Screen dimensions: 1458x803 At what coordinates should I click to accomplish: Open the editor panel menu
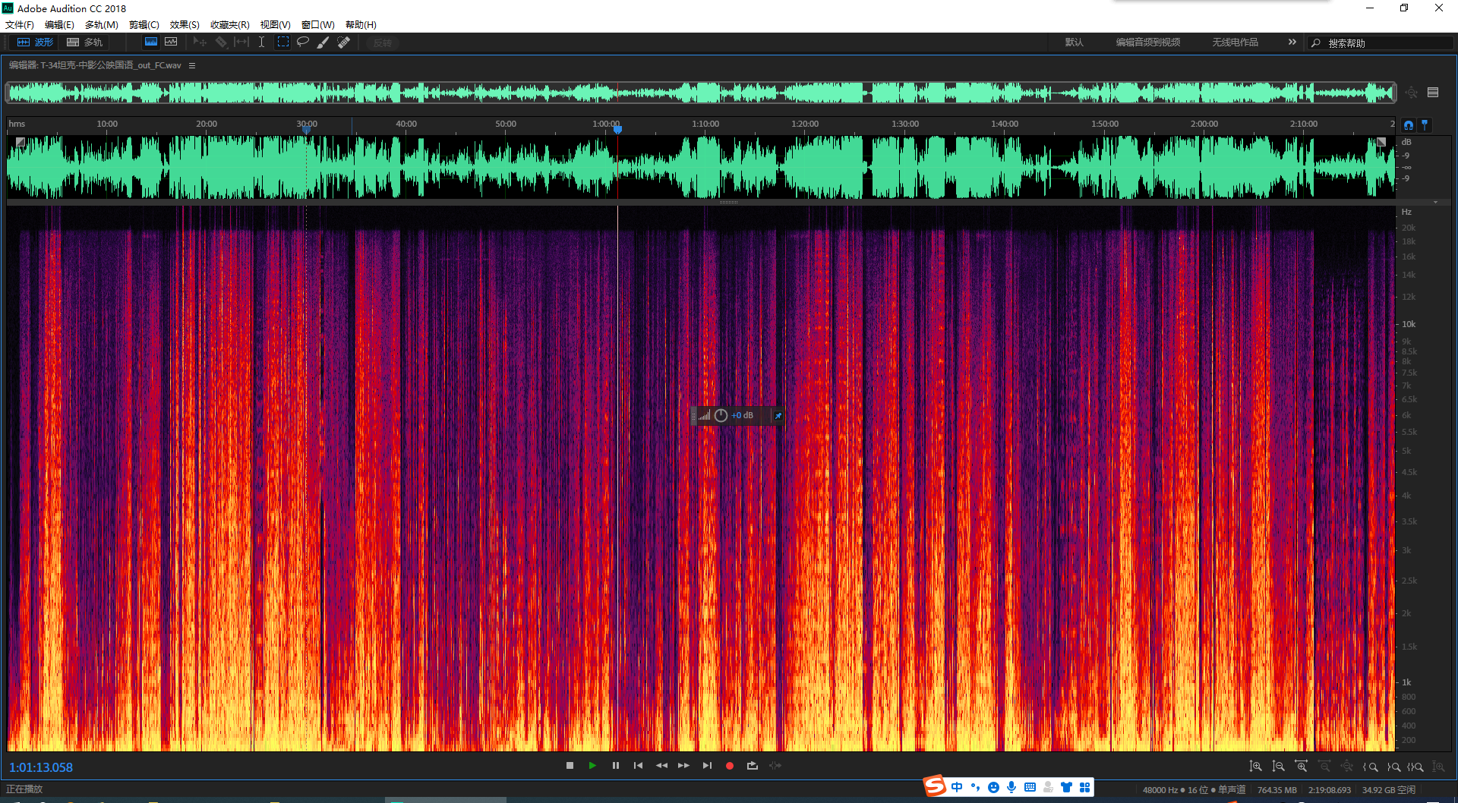(x=192, y=66)
